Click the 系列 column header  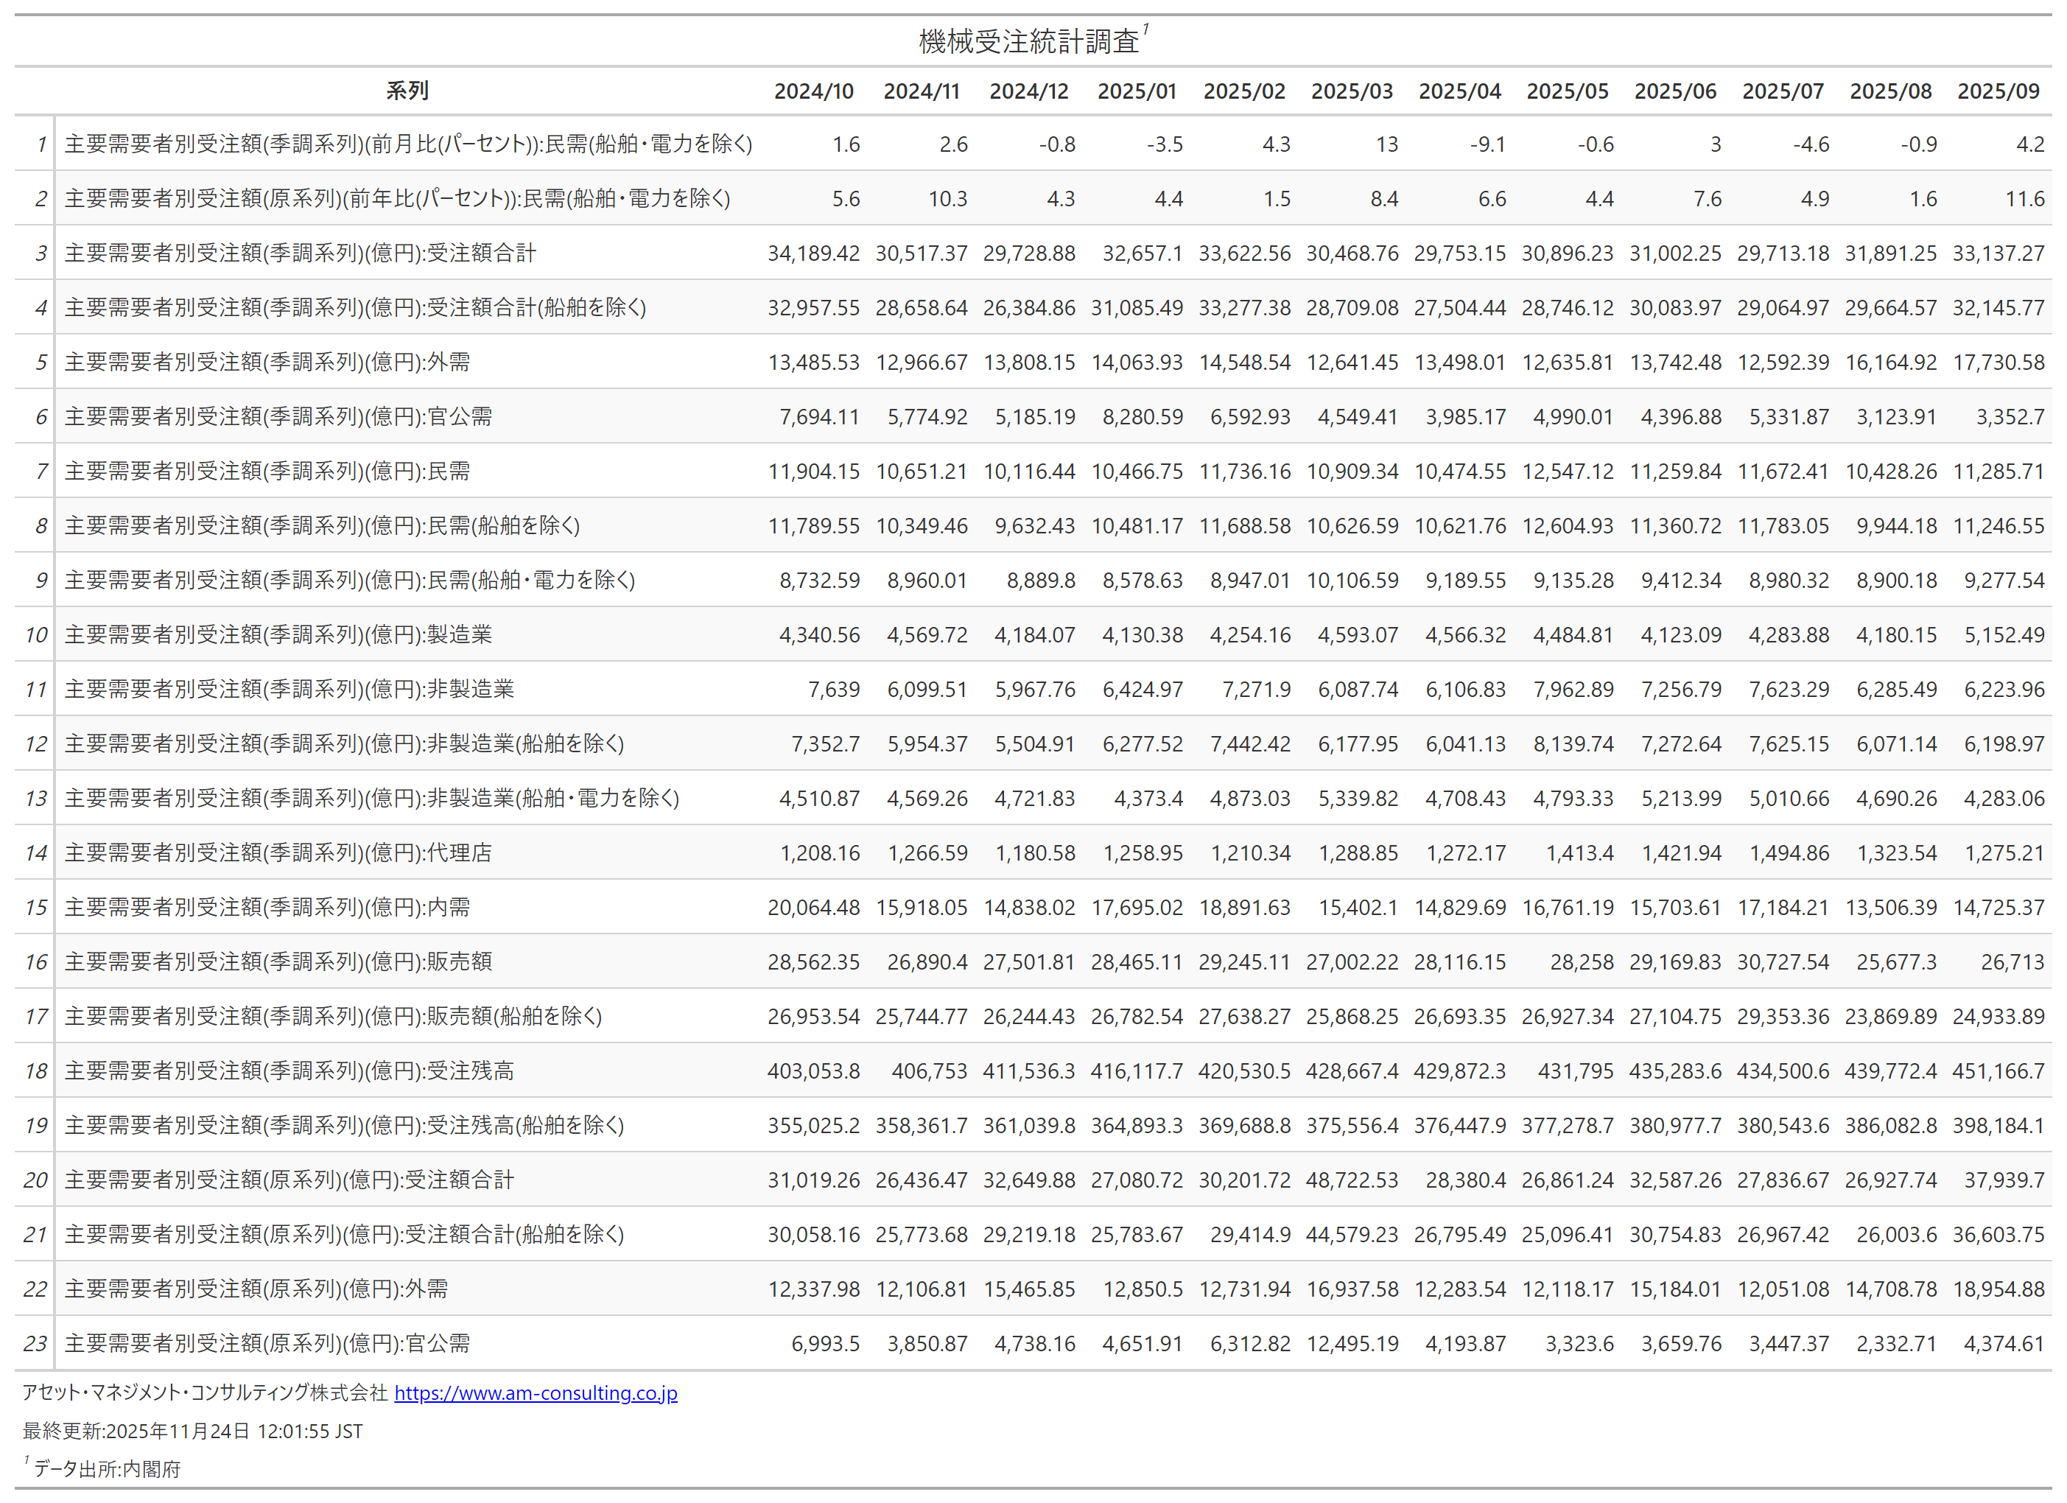(x=407, y=91)
